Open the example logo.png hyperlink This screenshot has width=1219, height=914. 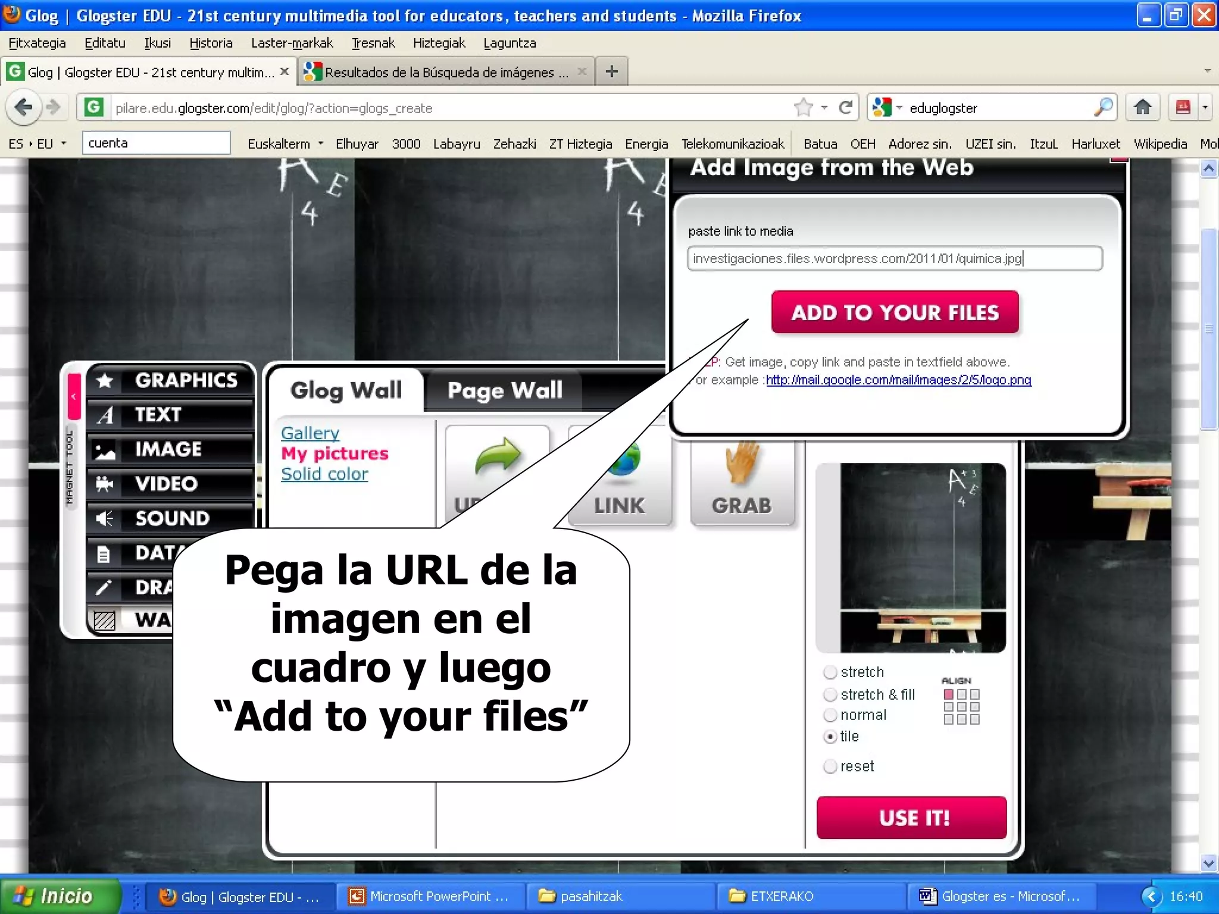tap(898, 380)
